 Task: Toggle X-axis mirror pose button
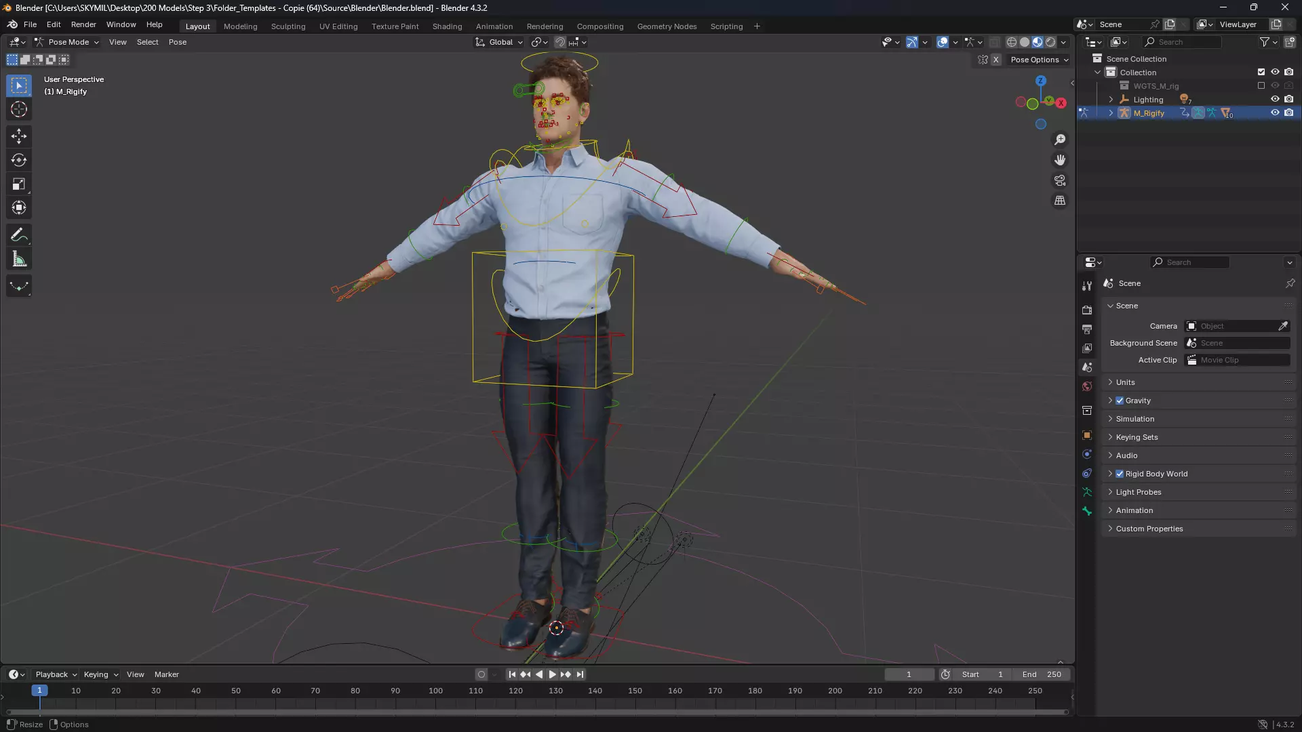995,60
